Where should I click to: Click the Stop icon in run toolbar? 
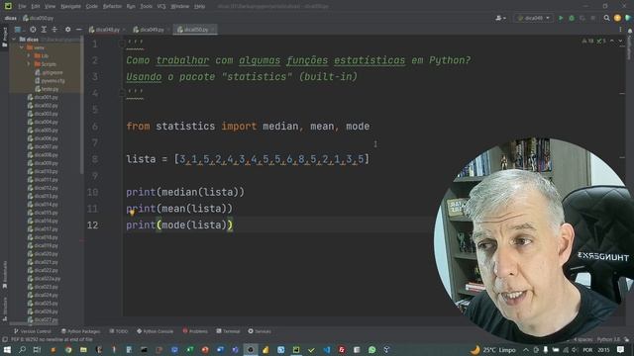[592, 18]
